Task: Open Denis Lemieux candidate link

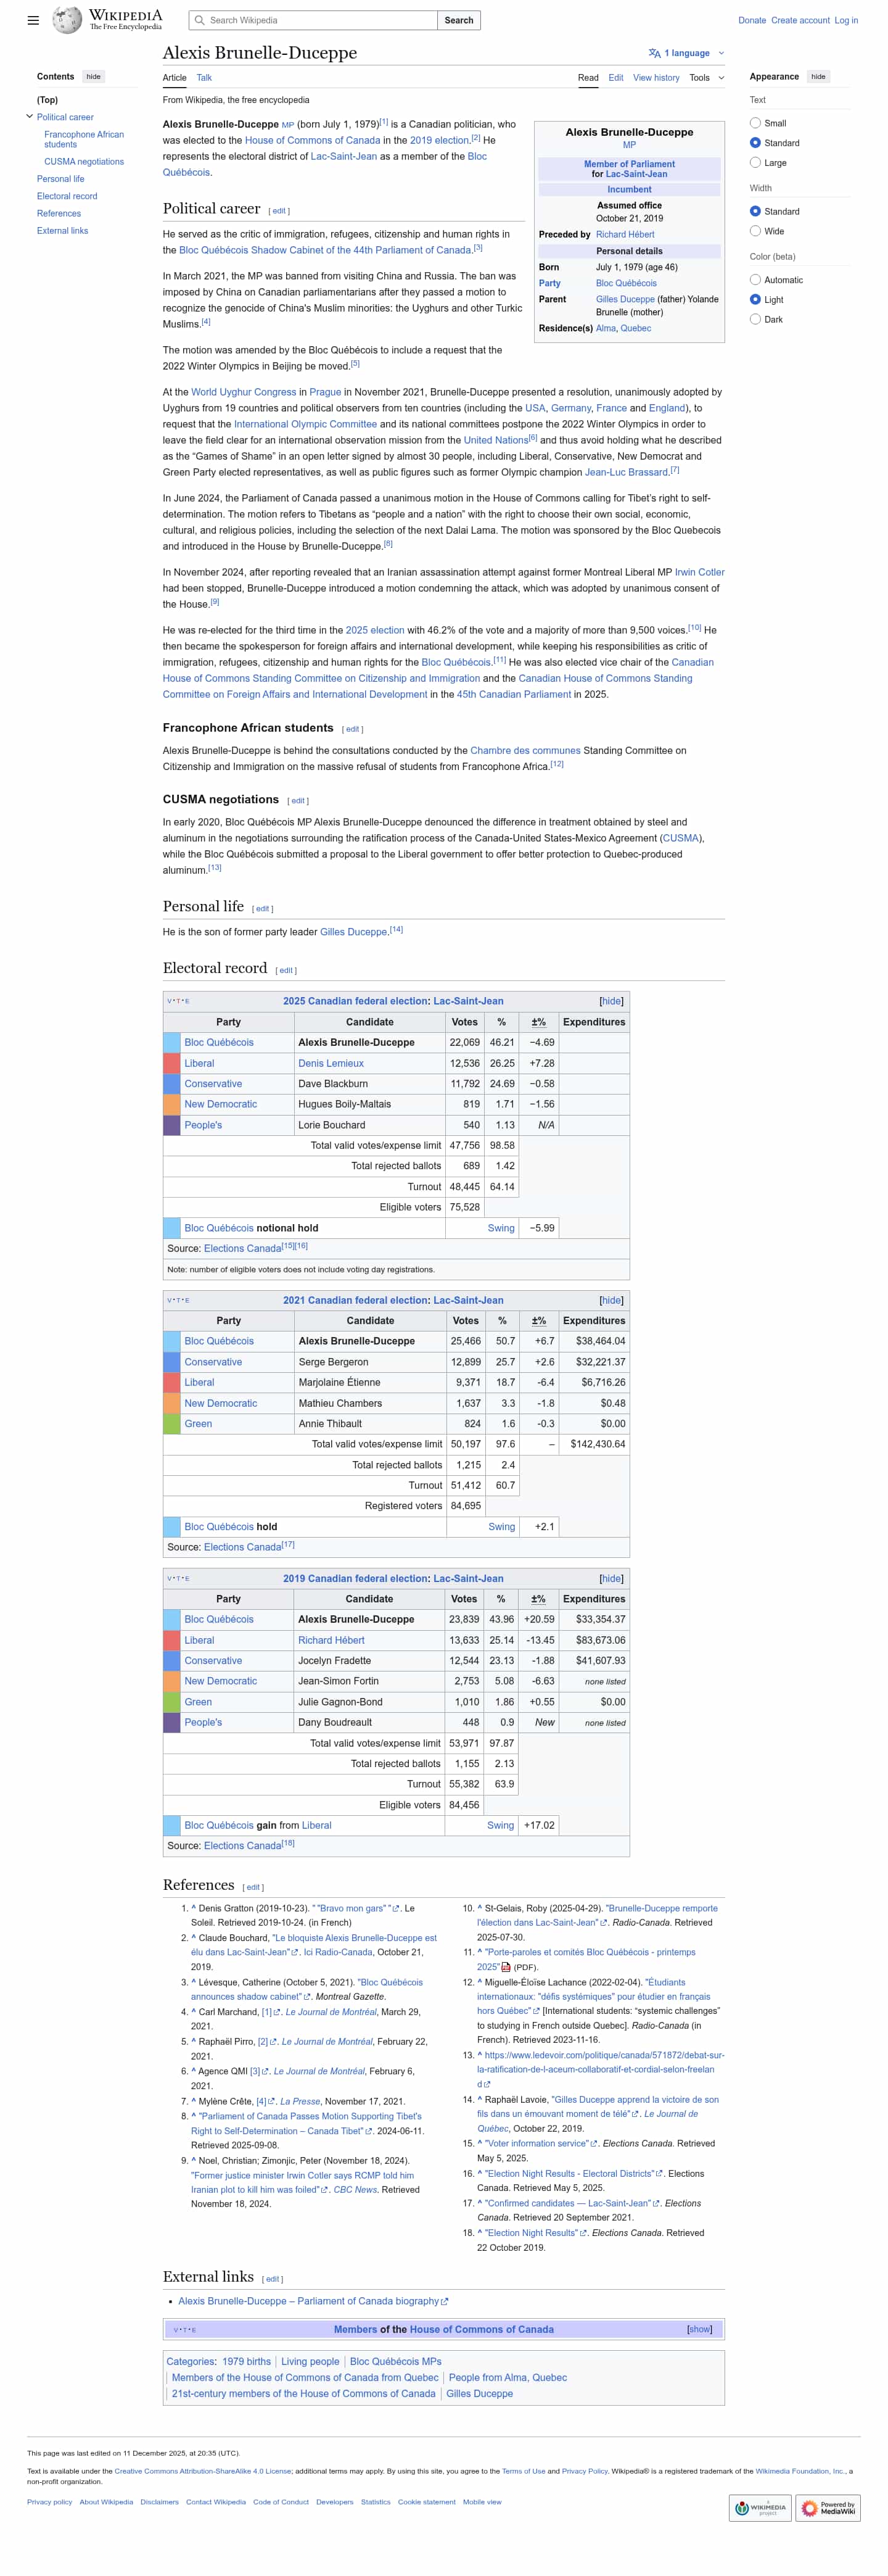Action: 331,1063
